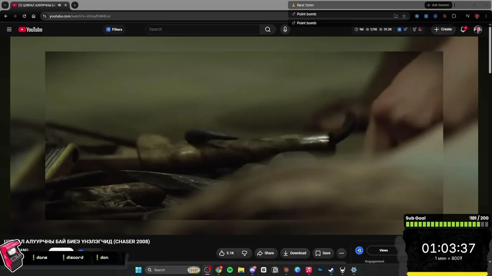The width and height of the screenshot is (492, 276).
Task: Open File Explorer from the taskbar
Action: click(x=241, y=270)
